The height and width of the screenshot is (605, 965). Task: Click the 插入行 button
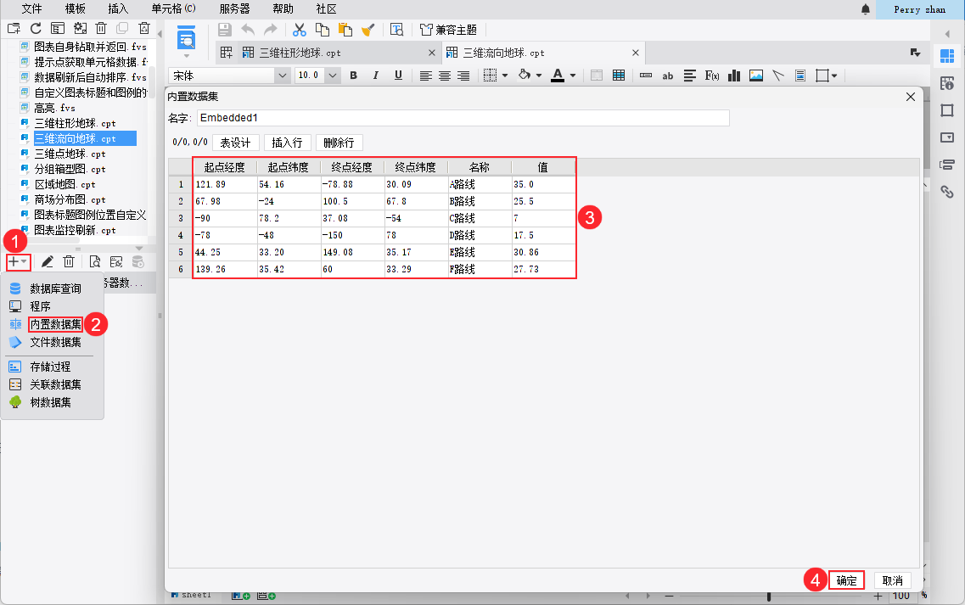pos(288,143)
